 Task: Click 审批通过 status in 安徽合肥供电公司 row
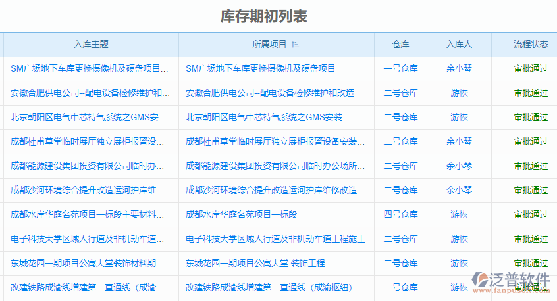[x=531, y=93]
